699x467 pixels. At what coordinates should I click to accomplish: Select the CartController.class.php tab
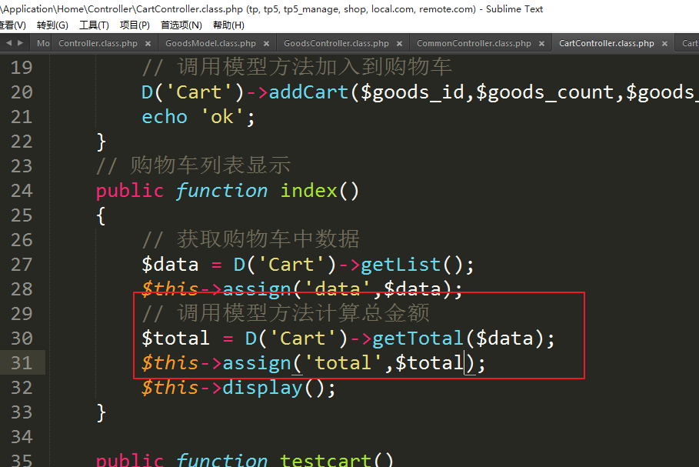(x=606, y=44)
